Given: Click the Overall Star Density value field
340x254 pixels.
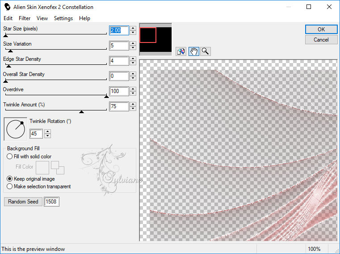Looking at the screenshot, I should point(119,76).
